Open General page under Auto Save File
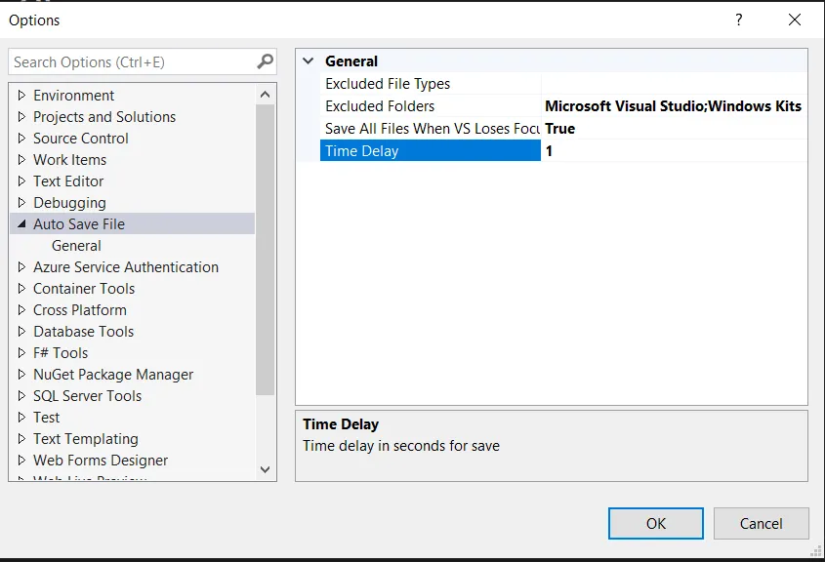 click(x=76, y=246)
